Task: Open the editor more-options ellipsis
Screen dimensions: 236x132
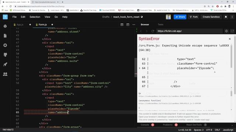Action: [134, 25]
